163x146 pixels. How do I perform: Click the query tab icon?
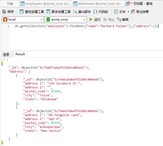tap(128, 4)
